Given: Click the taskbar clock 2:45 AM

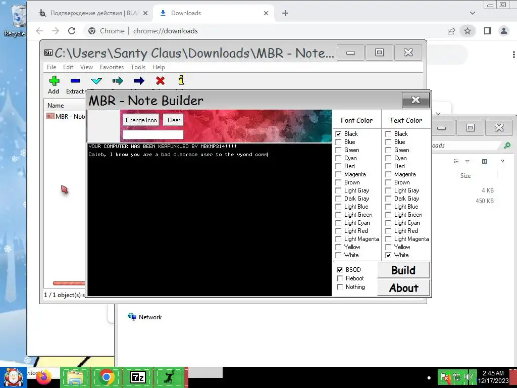Looking at the screenshot, I should [x=493, y=377].
